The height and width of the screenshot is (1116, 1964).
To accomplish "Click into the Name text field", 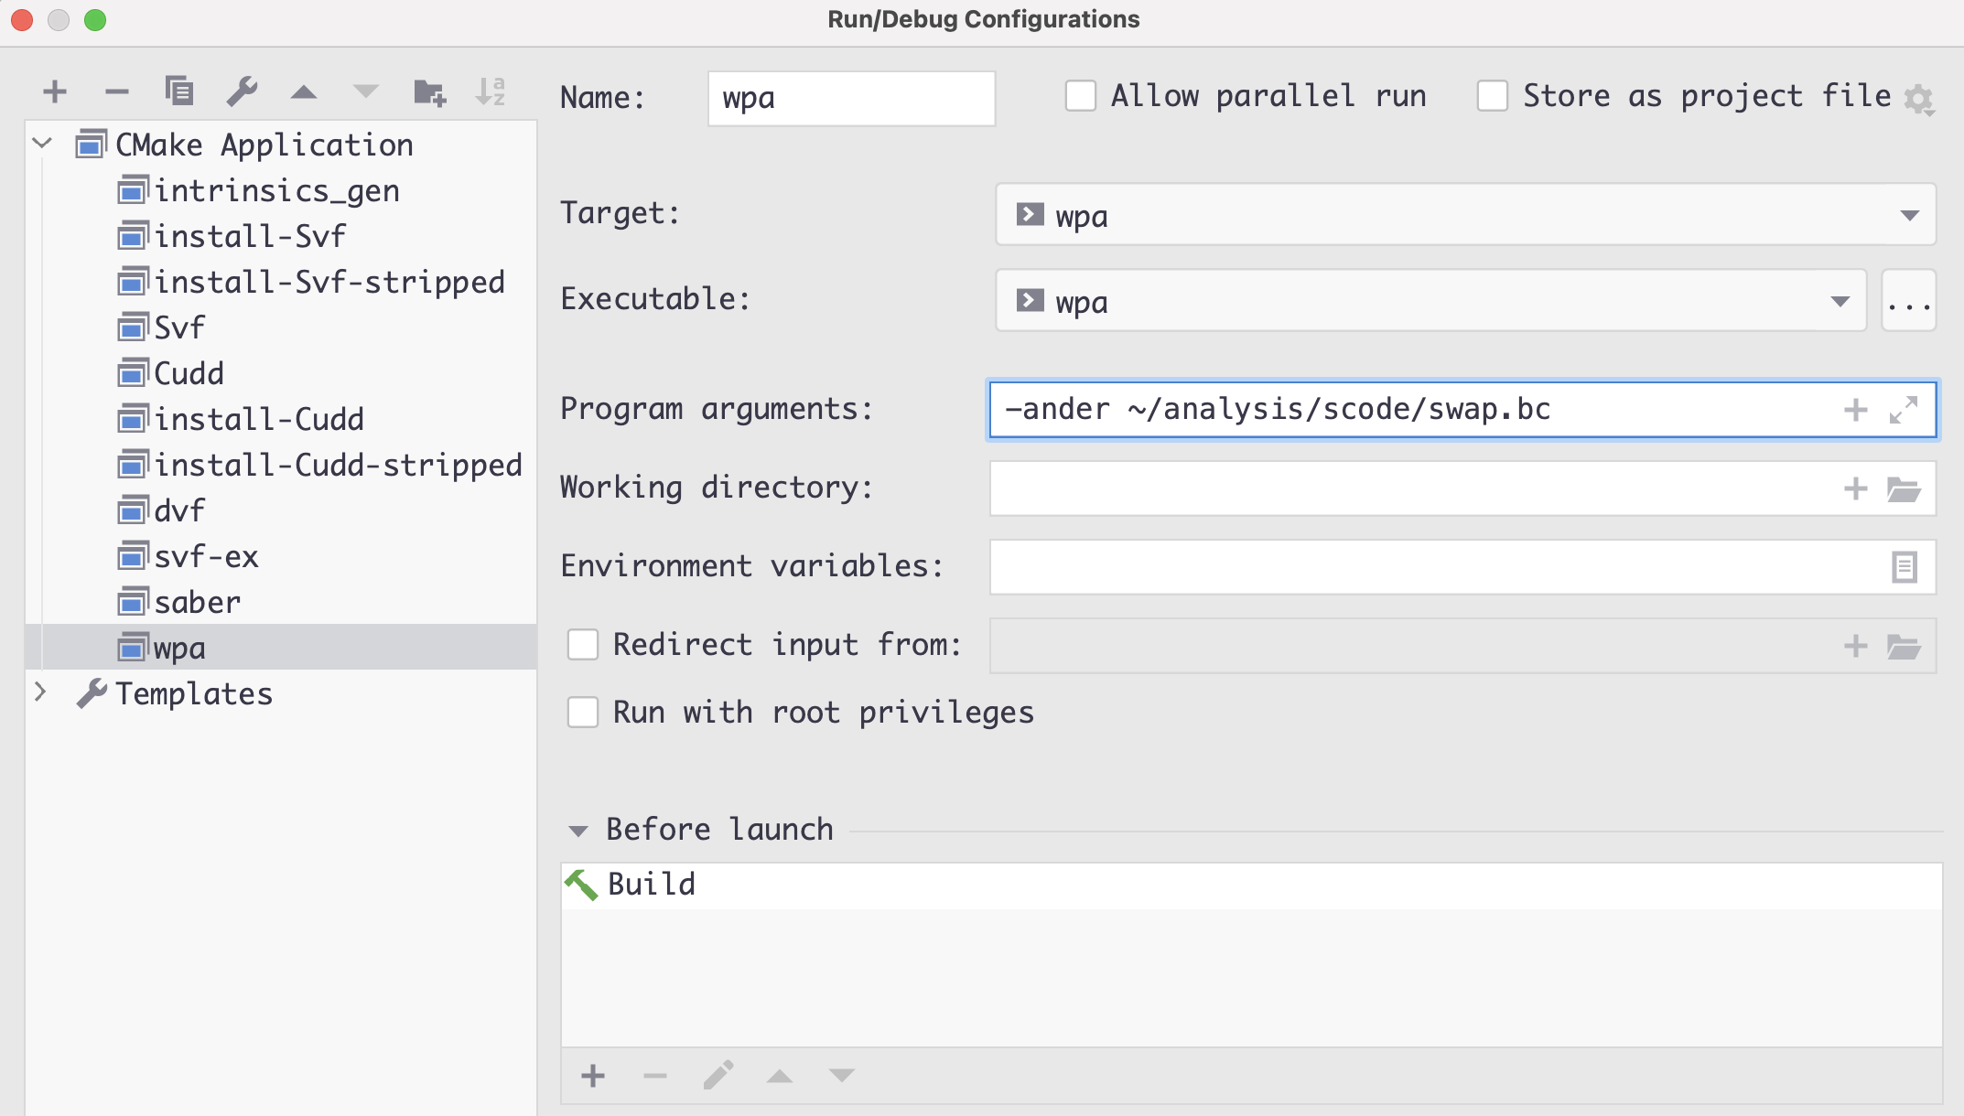I will coord(851,99).
